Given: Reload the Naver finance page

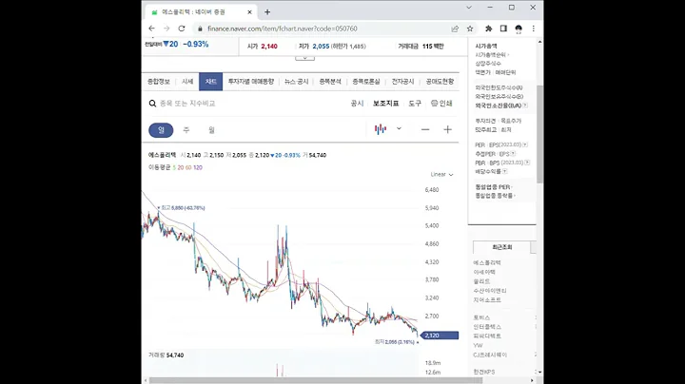Looking at the screenshot, I should 182,29.
